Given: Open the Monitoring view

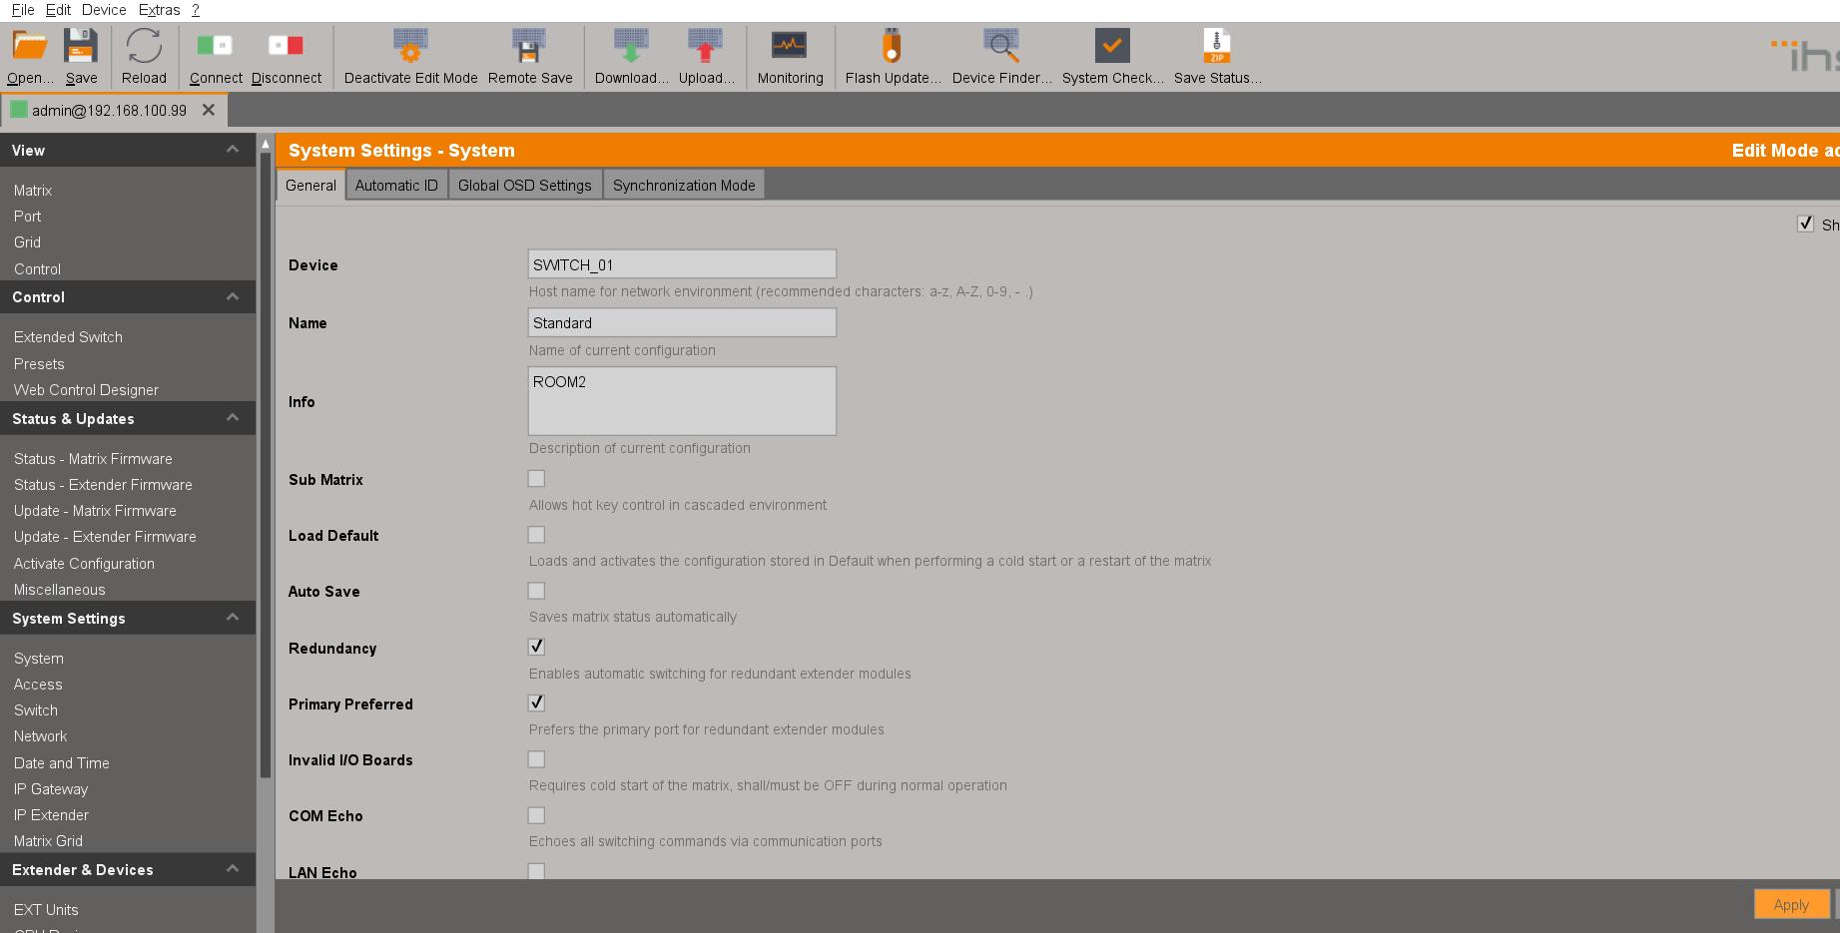Looking at the screenshot, I should [x=789, y=47].
